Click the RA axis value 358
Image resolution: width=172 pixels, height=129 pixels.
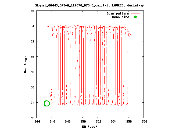144,121
